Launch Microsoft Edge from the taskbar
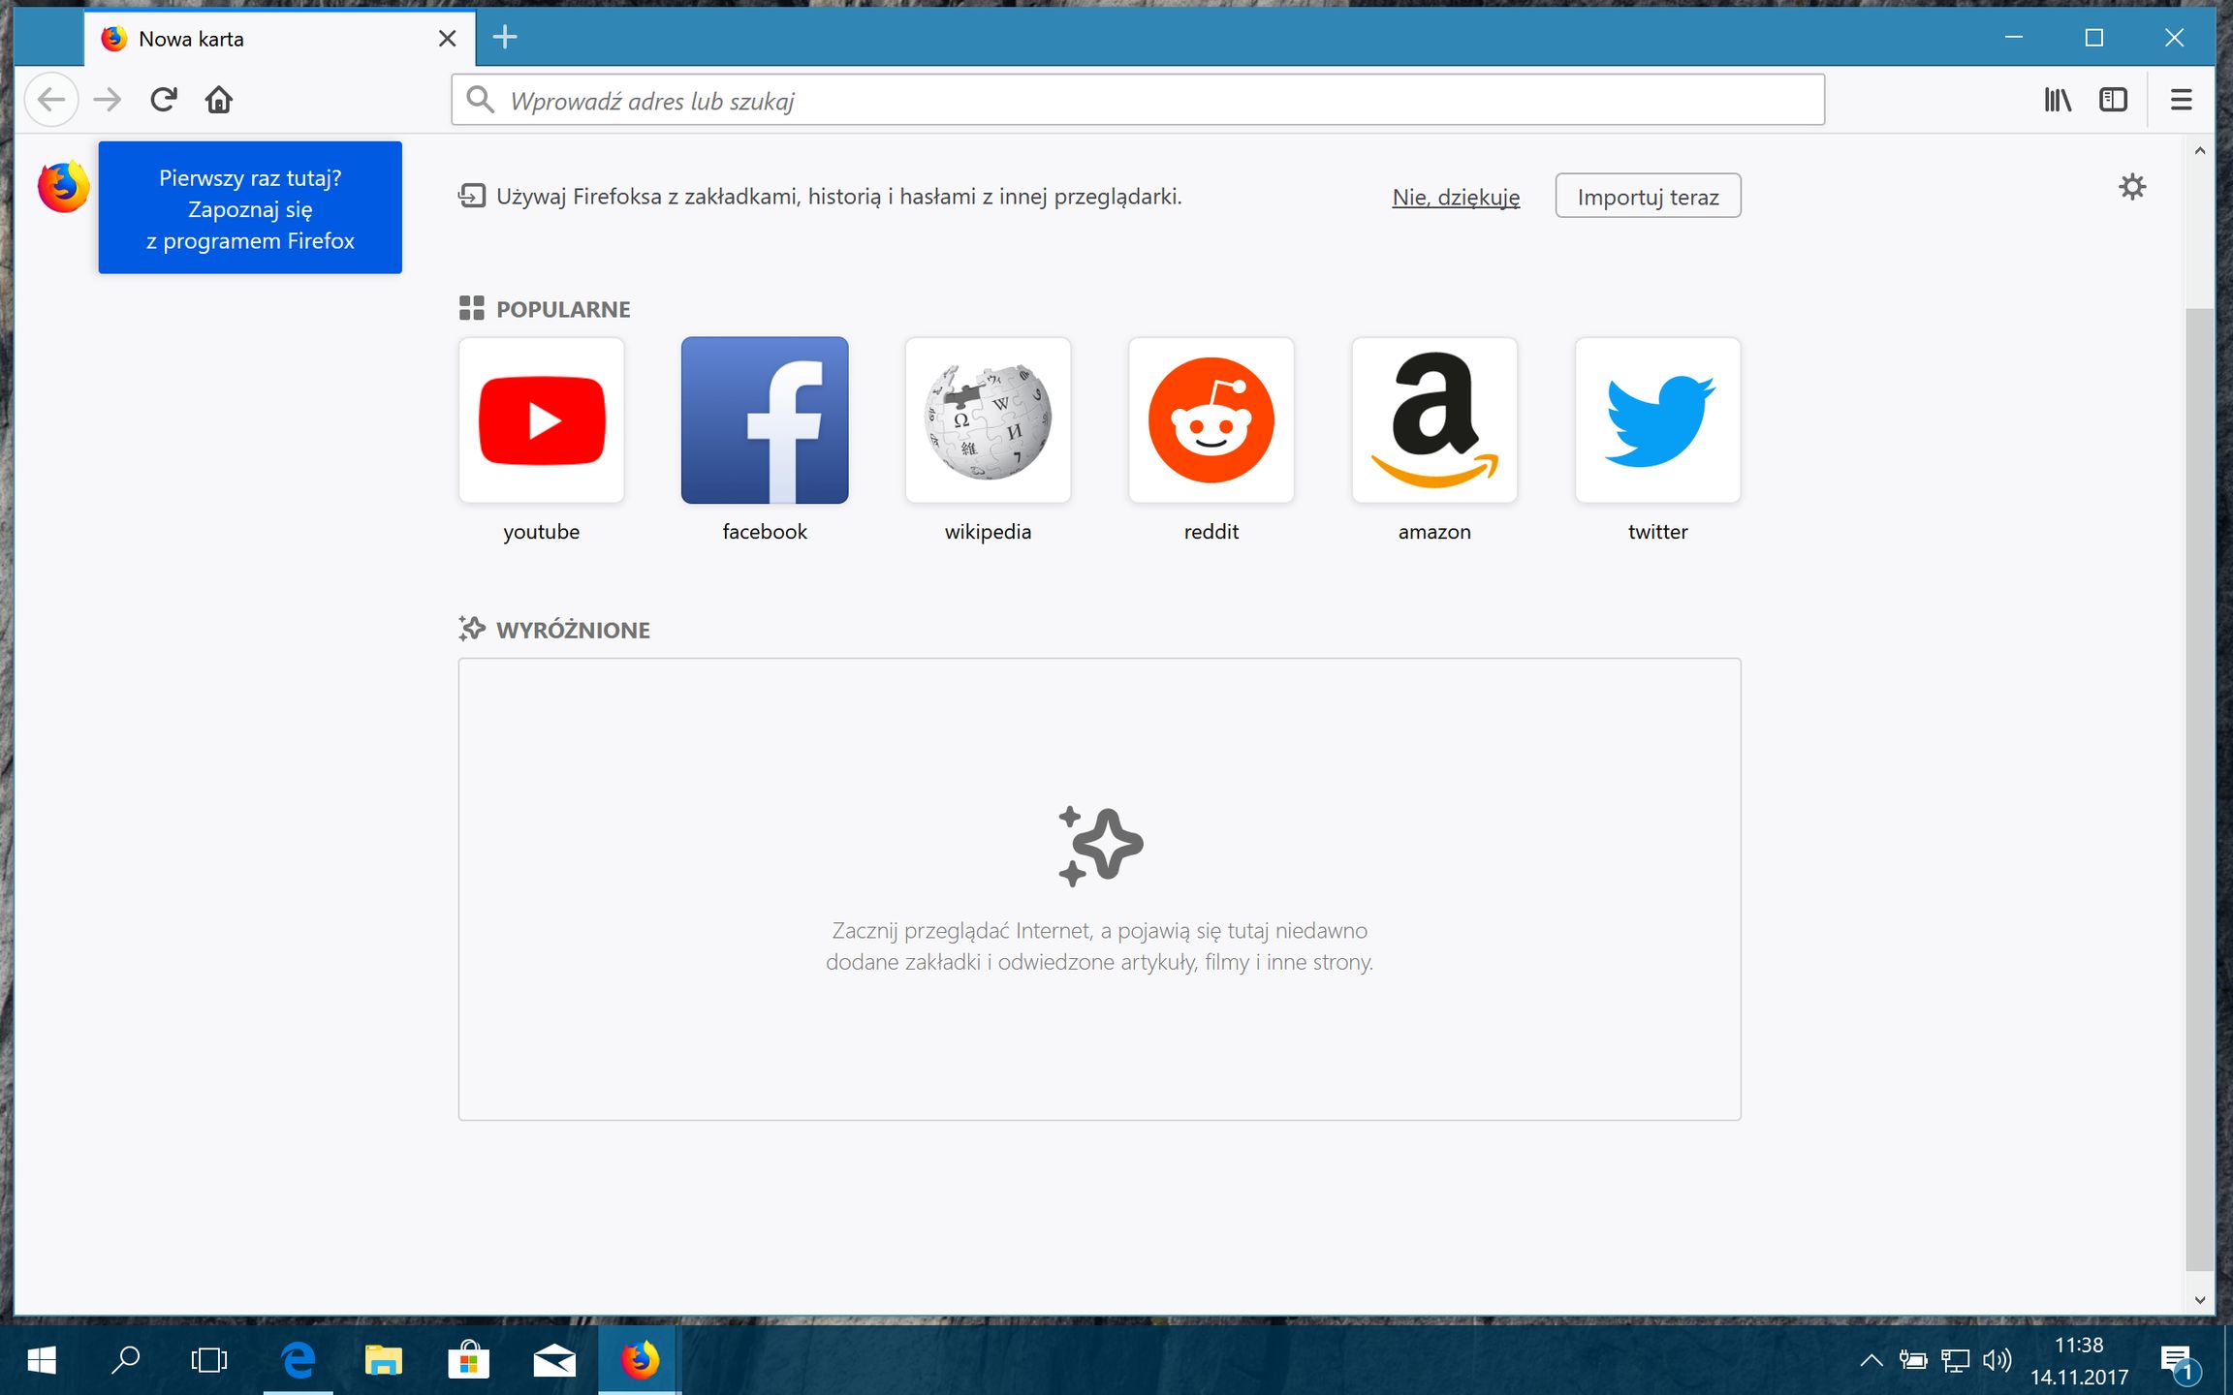Image resolution: width=2233 pixels, height=1395 pixels. [298, 1360]
